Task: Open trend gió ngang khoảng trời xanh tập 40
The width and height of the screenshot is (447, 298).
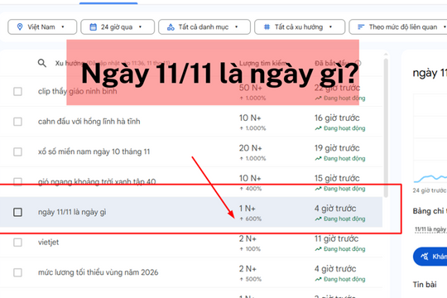Action: coord(97,182)
